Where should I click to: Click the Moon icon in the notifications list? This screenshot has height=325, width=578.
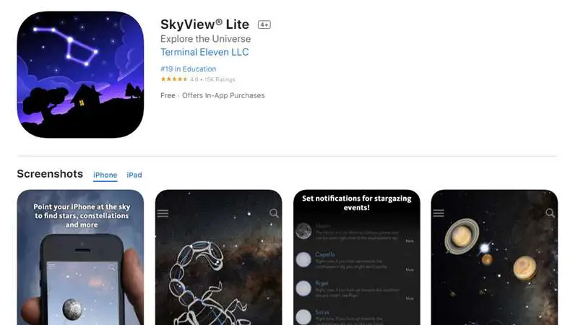point(303,231)
